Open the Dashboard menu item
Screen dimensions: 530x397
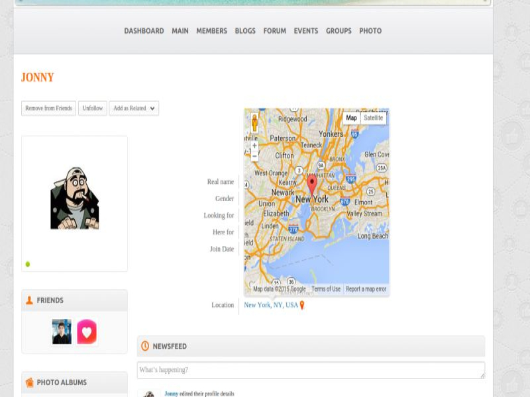[144, 31]
